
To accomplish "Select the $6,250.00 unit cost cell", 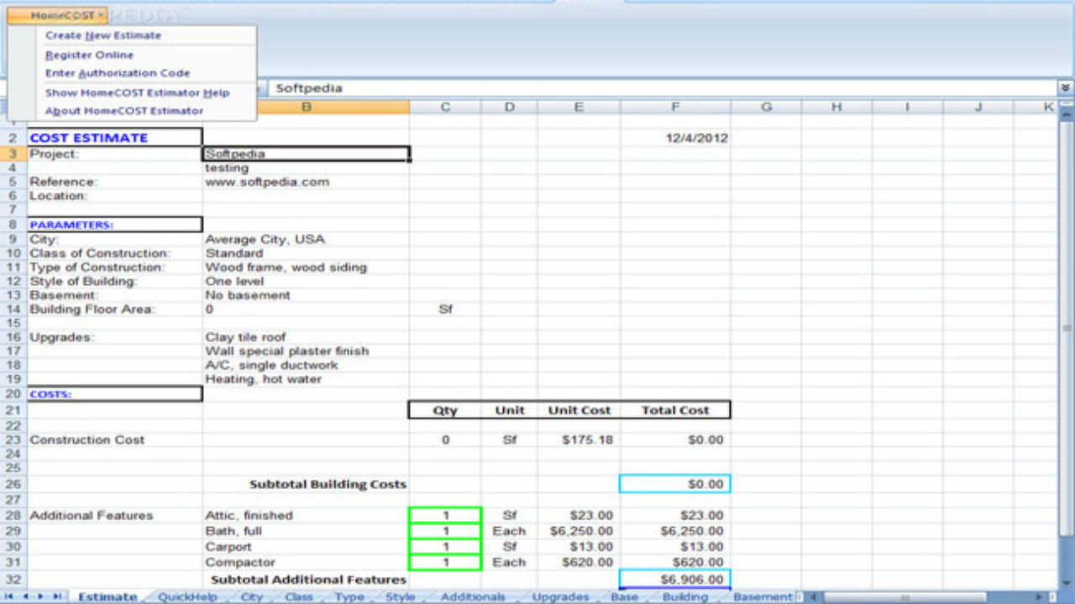I will 579,531.
